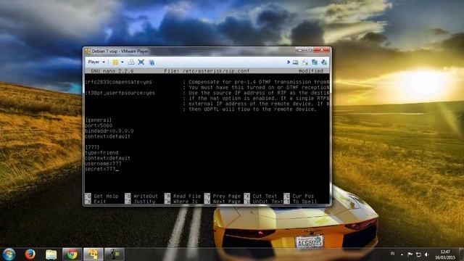Click the 'bindaddr=0.0.0.0' line
The image size is (464, 261).
click(x=109, y=130)
